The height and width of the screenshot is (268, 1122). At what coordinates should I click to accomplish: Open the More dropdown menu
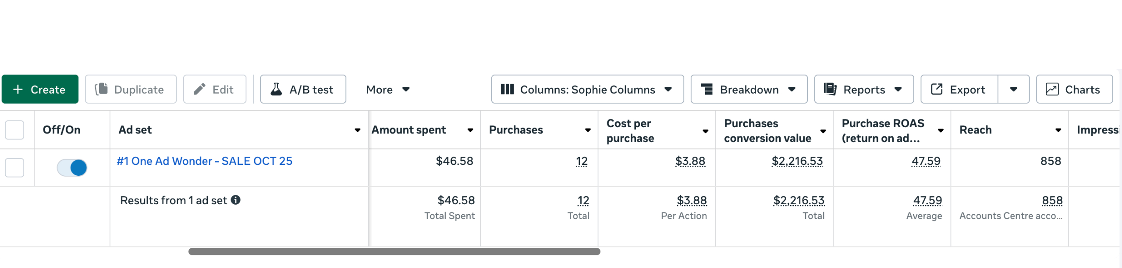[387, 90]
